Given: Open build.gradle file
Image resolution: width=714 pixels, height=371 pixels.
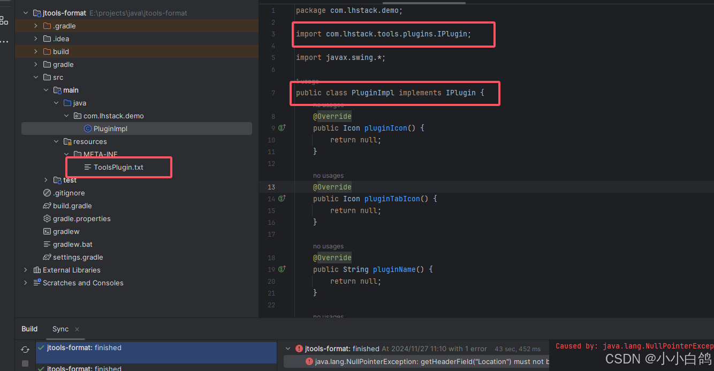Looking at the screenshot, I should click(72, 206).
